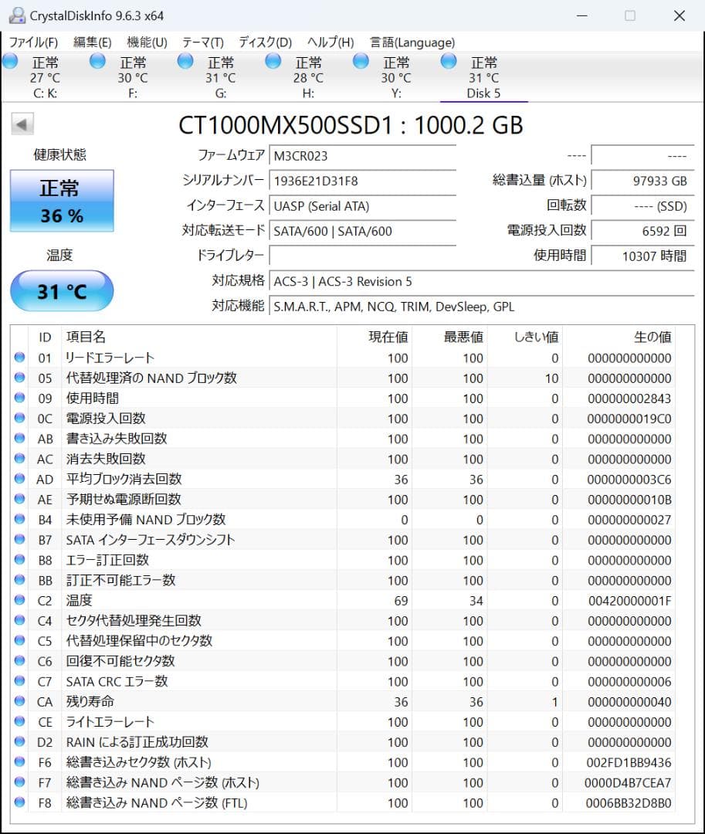705x834 pixels.
Task: Click status orb for CA 残り寿命 row
Action: (19, 701)
